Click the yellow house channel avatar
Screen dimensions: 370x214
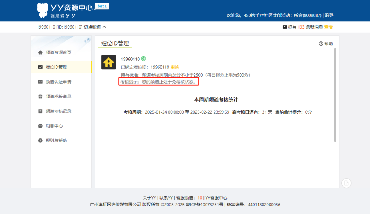[108, 62]
